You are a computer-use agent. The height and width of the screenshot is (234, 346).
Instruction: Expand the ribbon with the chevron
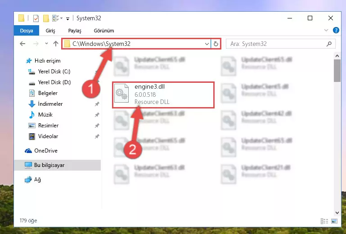(x=326, y=30)
